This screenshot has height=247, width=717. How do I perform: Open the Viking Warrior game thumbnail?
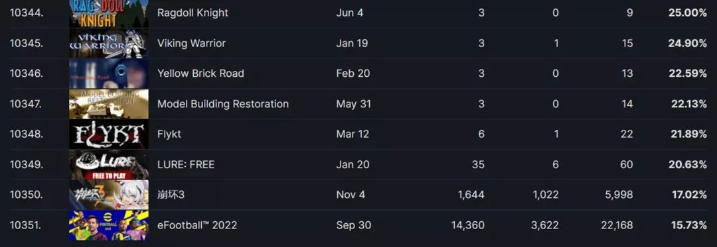click(x=109, y=43)
